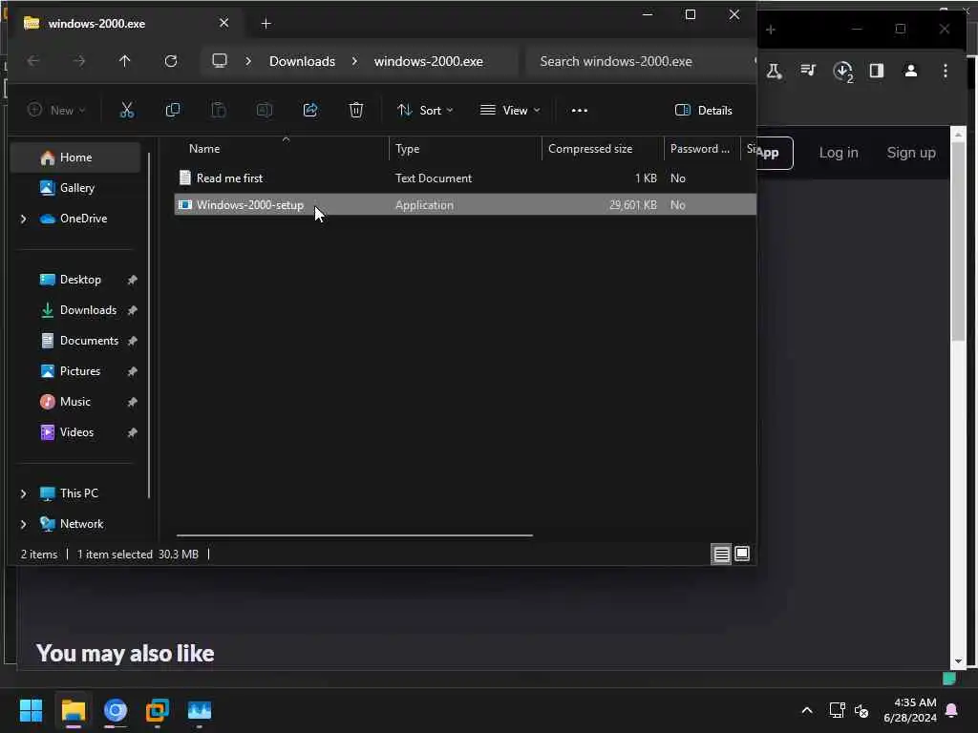Close the windows-2000.exe tab

pos(223,23)
